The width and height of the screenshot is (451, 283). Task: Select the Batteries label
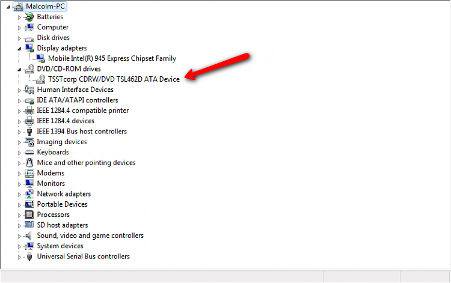pos(50,17)
